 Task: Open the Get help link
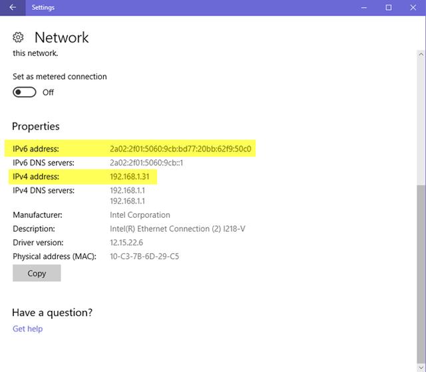click(27, 329)
